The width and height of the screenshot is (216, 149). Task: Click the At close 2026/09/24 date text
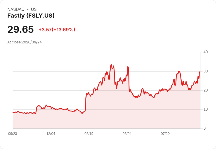click(25, 42)
